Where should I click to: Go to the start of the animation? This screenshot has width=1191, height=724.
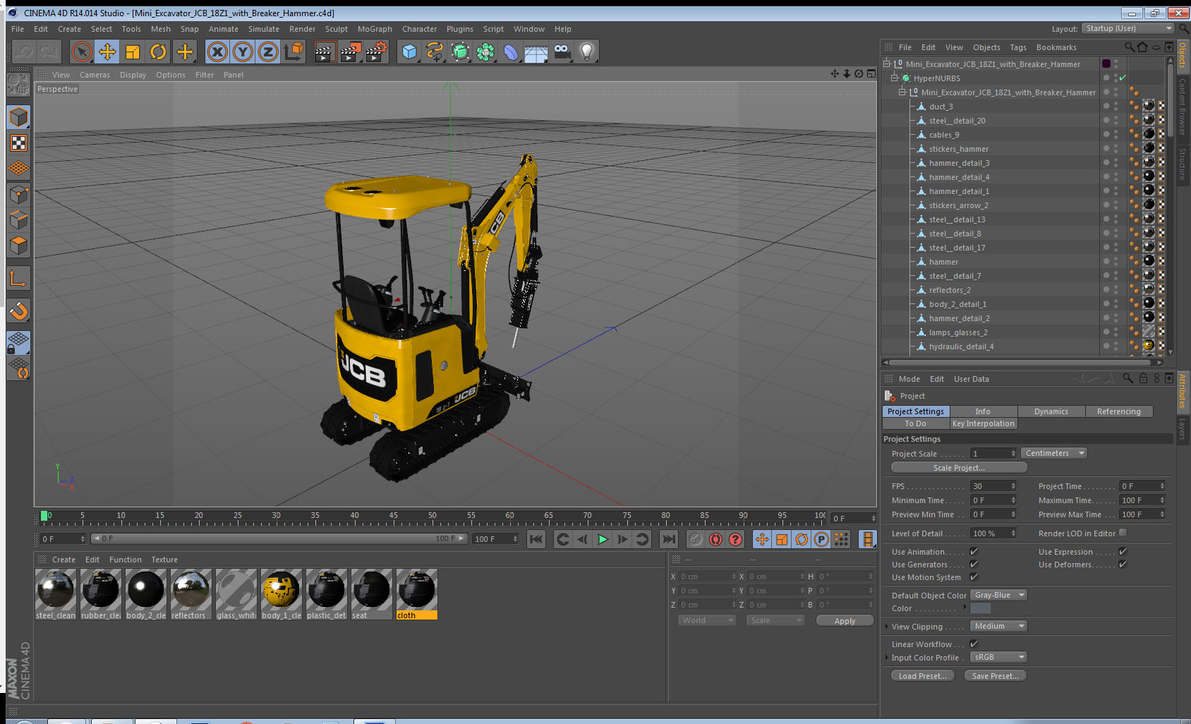click(x=536, y=540)
